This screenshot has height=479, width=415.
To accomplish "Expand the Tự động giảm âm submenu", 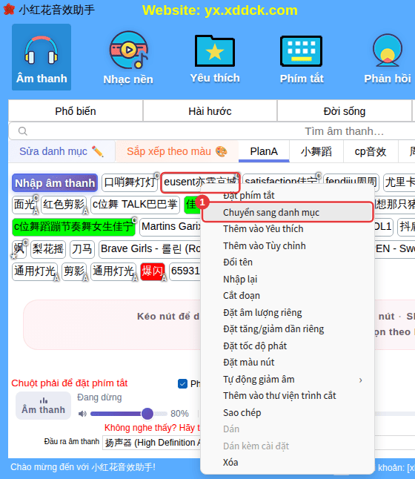I will (x=287, y=380).
